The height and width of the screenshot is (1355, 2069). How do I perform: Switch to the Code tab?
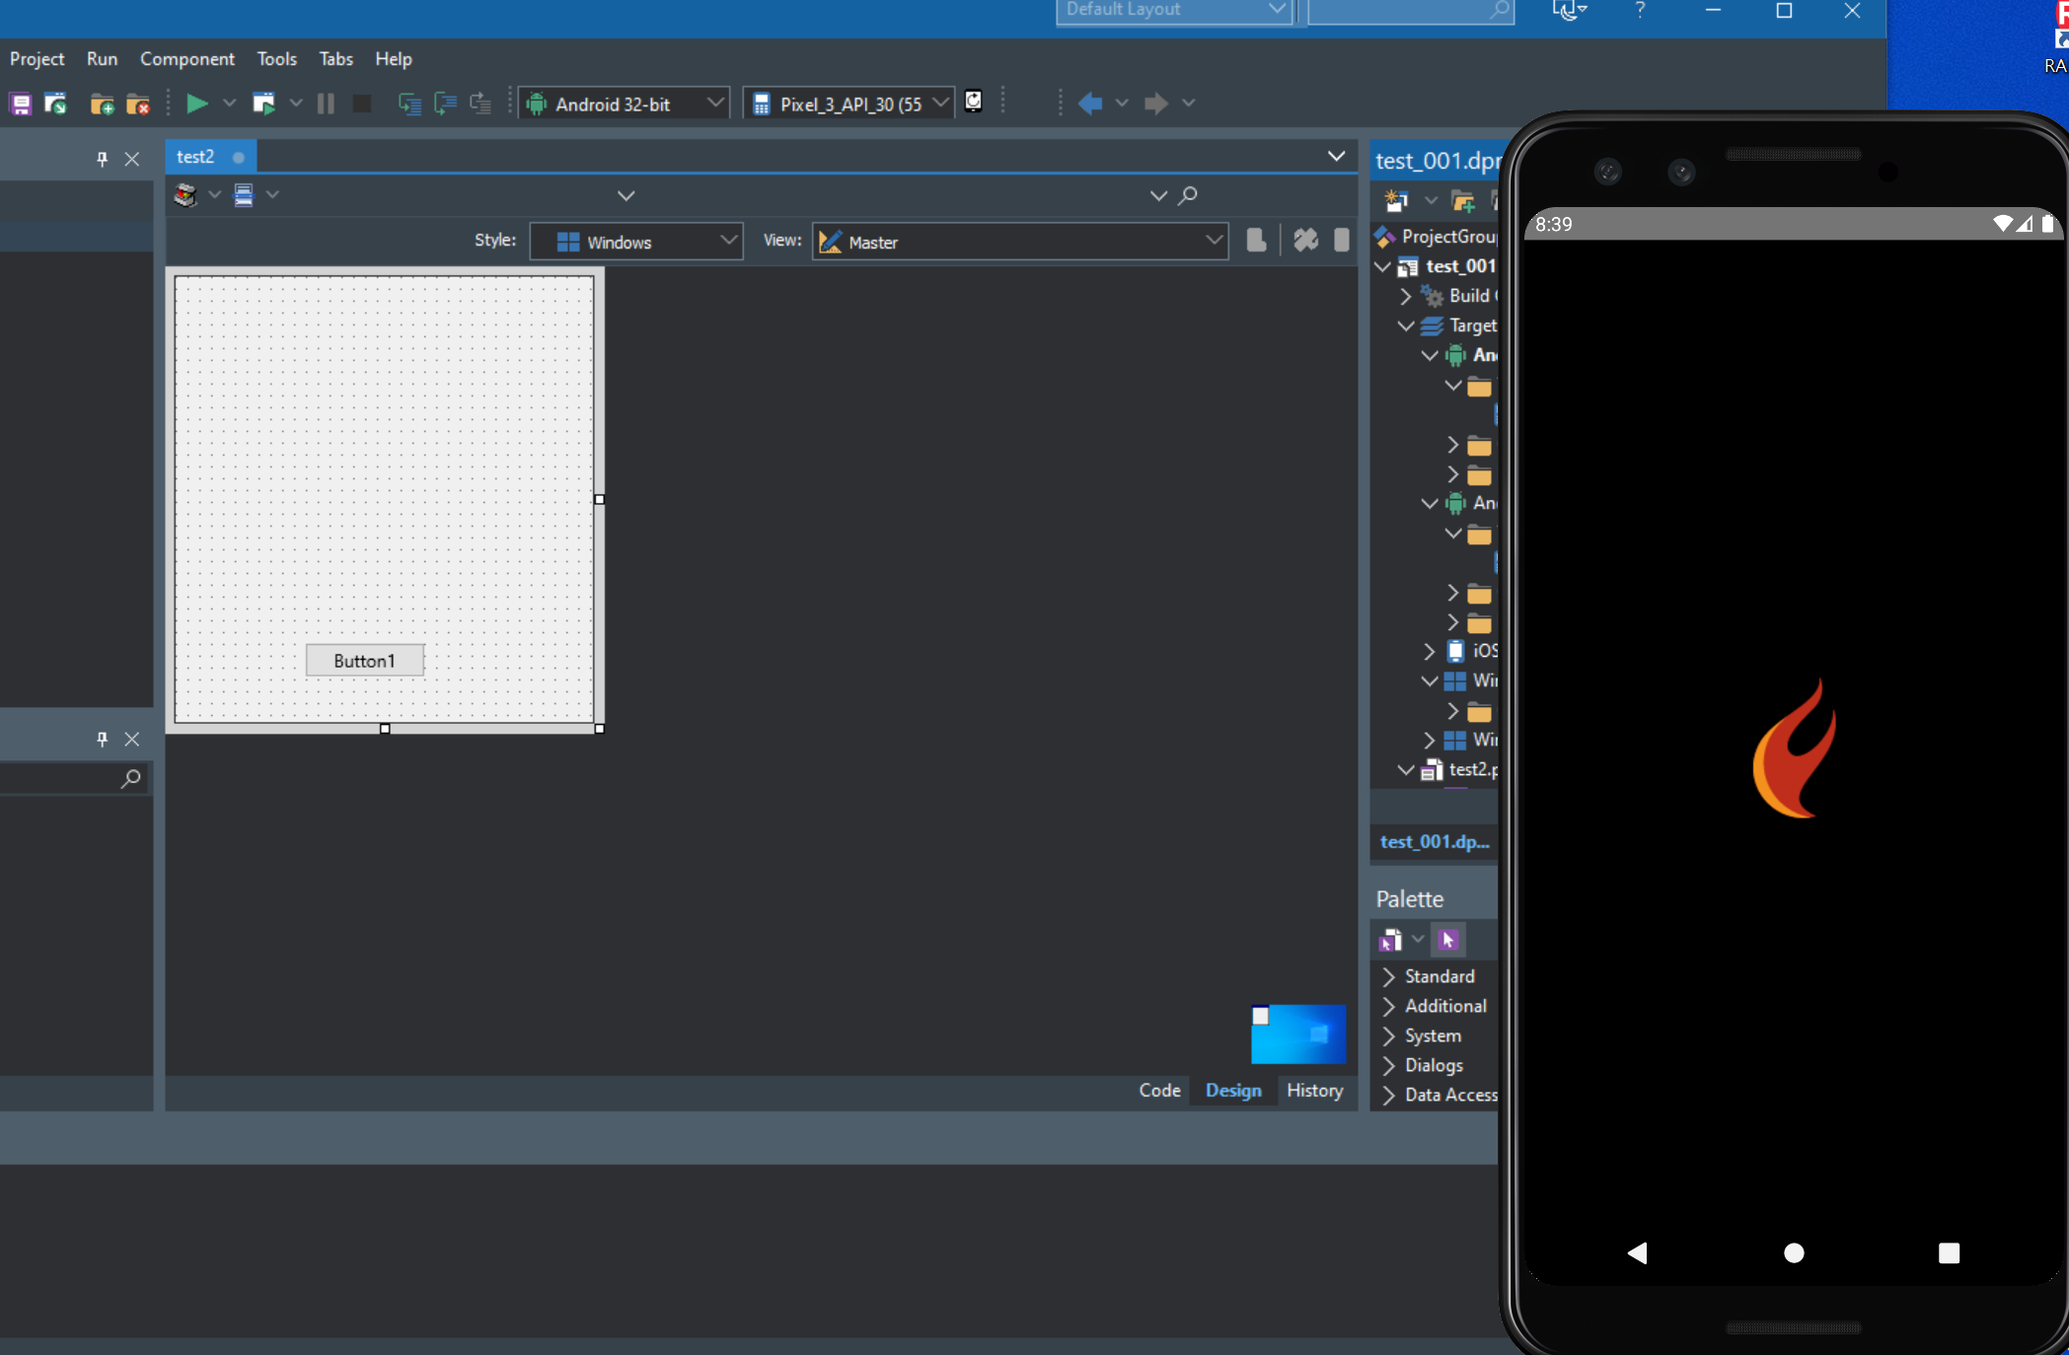(x=1159, y=1091)
